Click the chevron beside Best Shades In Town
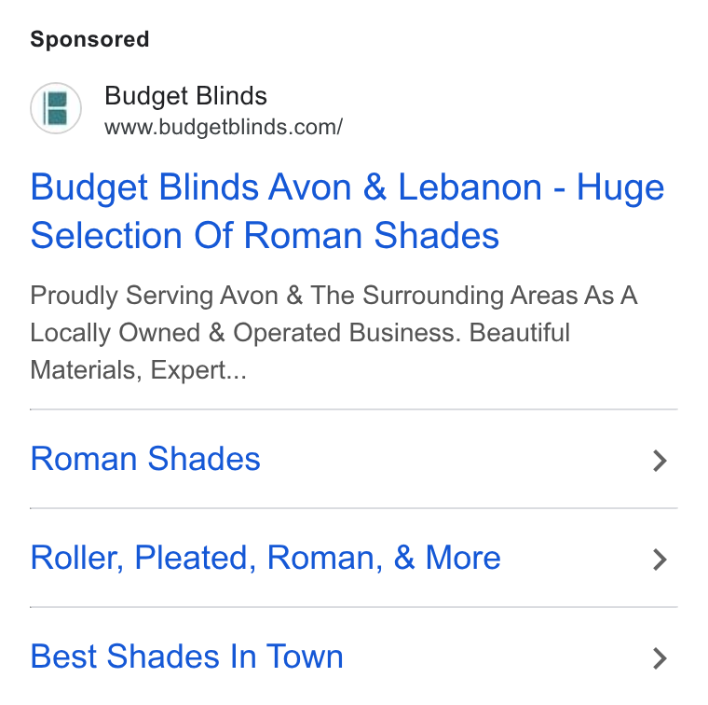 (660, 658)
